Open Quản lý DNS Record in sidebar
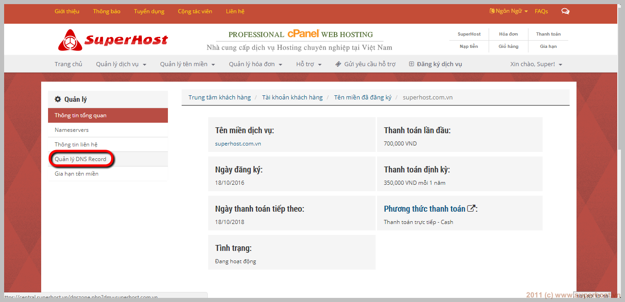 pyautogui.click(x=108, y=159)
